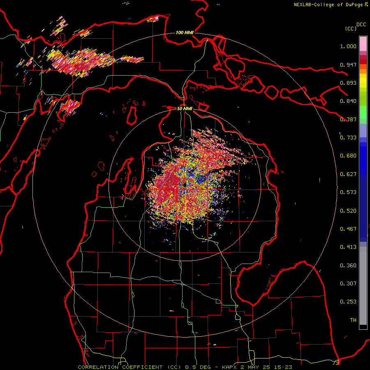Image resolution: width=370 pixels, height=370 pixels.
Task: Click the 0.520 scale value
Action: click(x=348, y=211)
